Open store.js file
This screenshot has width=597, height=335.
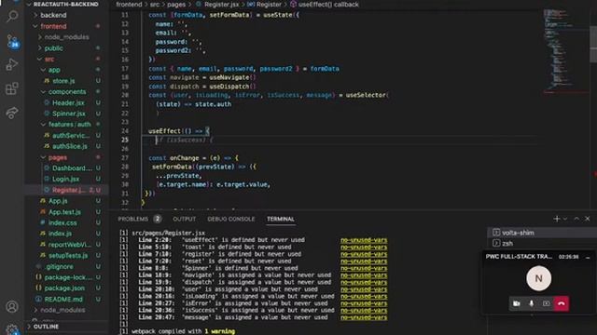pos(63,81)
